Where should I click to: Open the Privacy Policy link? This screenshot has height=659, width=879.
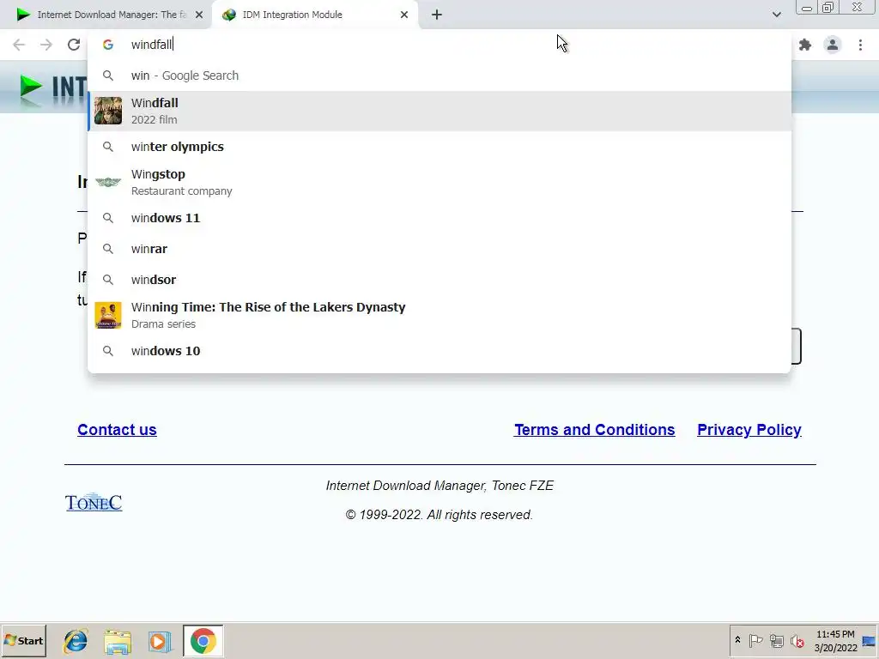(x=749, y=430)
